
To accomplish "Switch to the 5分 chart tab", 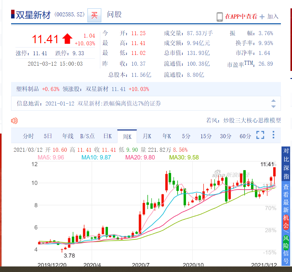I will click(x=186, y=136).
